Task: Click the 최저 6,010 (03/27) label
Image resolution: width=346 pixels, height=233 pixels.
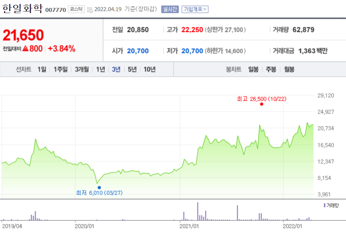Action: 99,193
